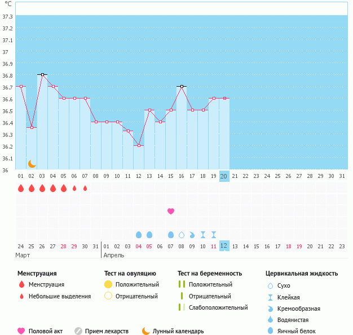Click the pink heart icon on day 15
This screenshot has width=353, height=335.
pos(171,211)
